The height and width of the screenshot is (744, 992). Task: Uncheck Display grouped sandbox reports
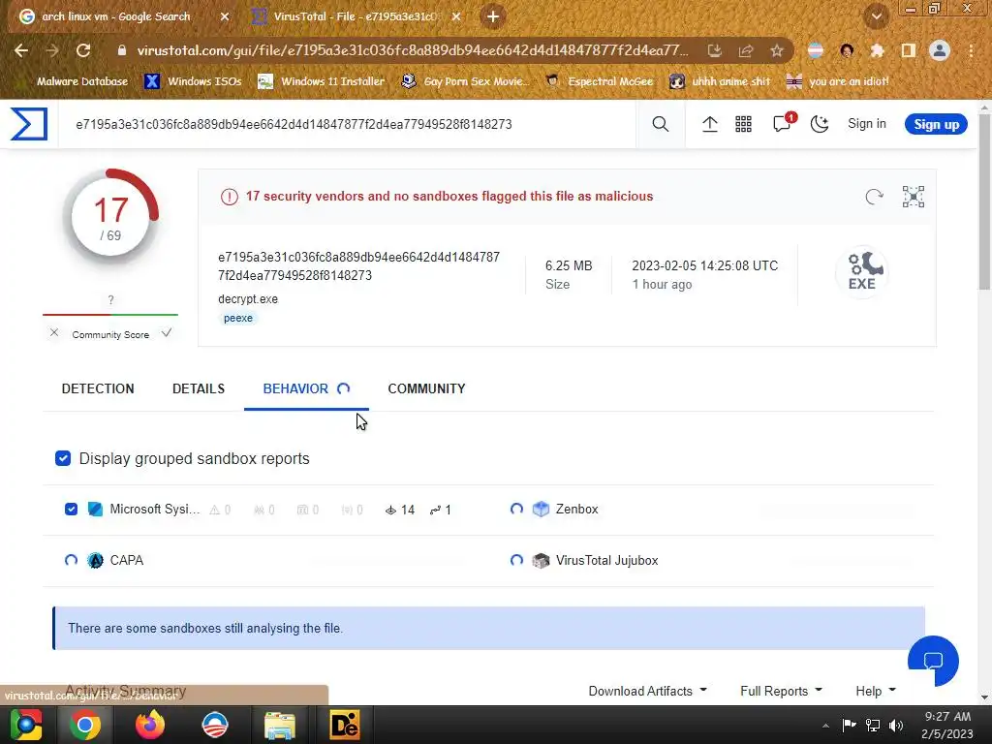(63, 458)
